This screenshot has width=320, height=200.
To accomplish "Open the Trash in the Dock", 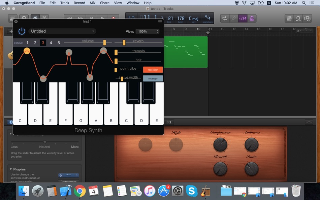I will click(296, 191).
